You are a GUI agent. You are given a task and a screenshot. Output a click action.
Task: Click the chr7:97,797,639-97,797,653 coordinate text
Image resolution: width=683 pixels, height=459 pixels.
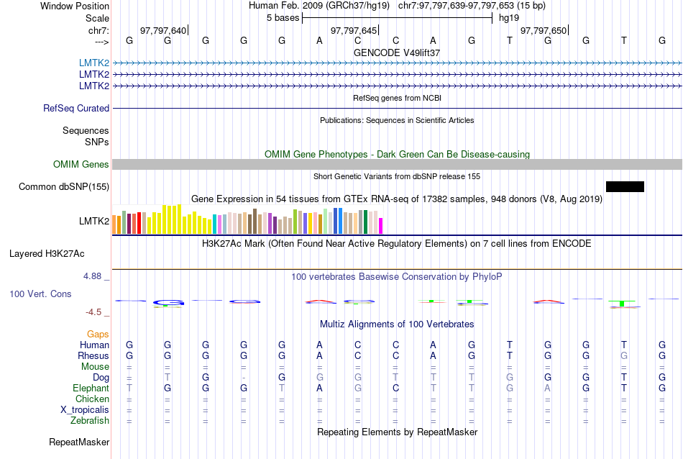[456, 6]
